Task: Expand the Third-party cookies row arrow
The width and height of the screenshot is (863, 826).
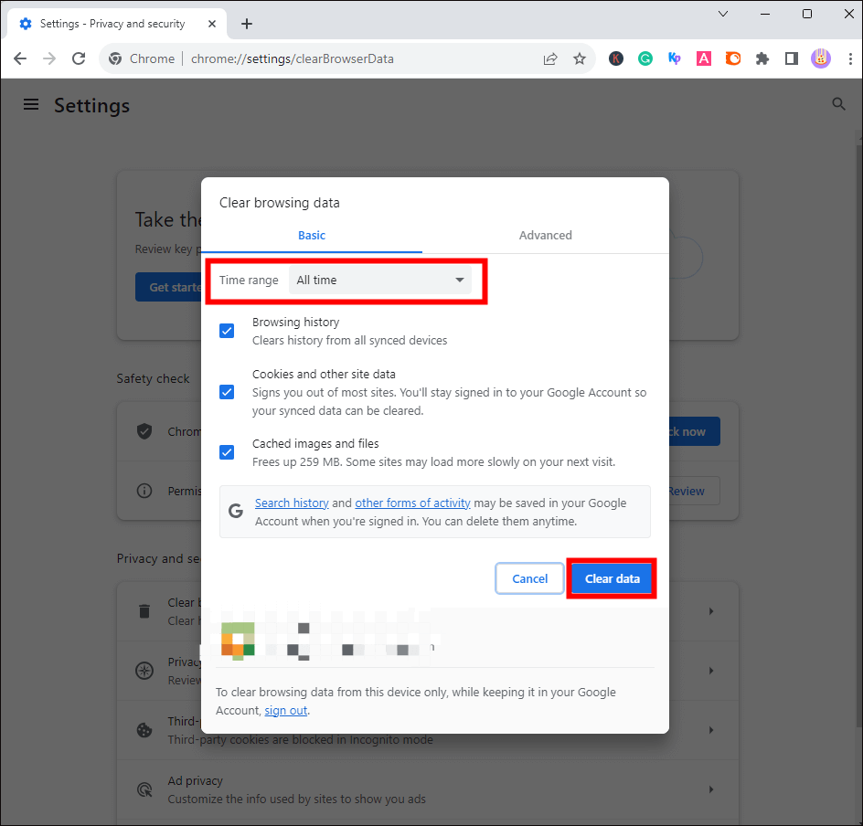Action: [x=711, y=730]
